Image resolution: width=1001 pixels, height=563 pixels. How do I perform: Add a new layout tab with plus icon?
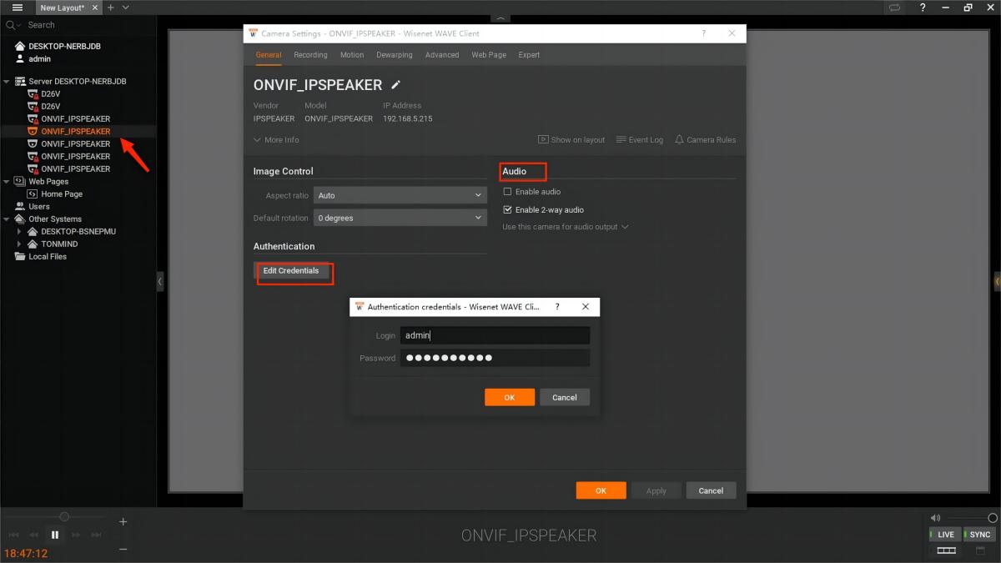[x=110, y=8]
